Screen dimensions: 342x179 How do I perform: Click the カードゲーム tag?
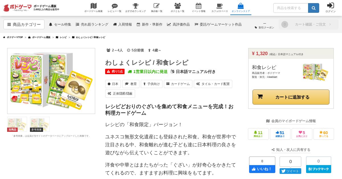(x=178, y=84)
